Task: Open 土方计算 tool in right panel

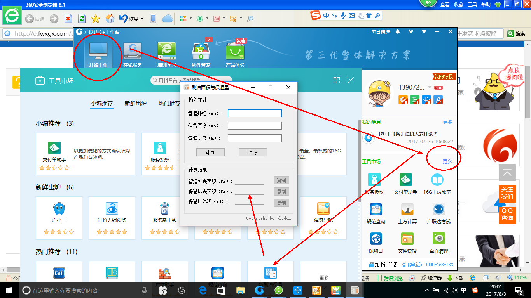Action: (407, 213)
